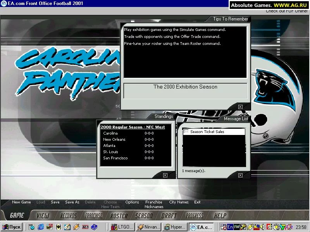Open the PROGRESS menu tab
The height and width of the screenshot is (232, 310).
click(x=195, y=216)
